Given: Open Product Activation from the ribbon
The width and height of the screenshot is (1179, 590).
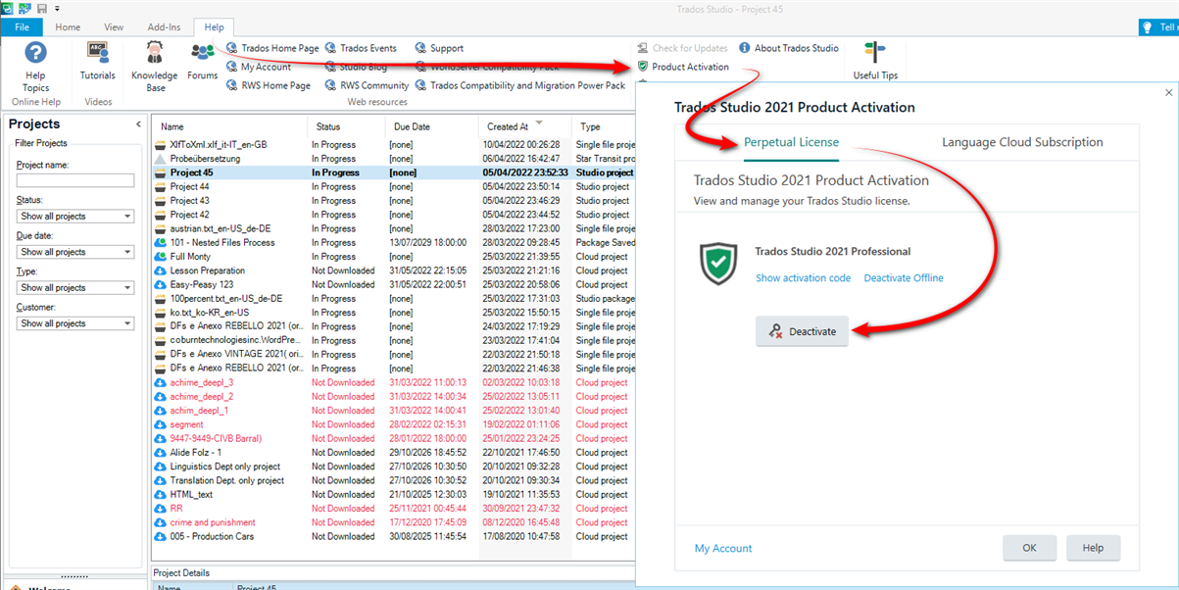Looking at the screenshot, I should (682, 67).
